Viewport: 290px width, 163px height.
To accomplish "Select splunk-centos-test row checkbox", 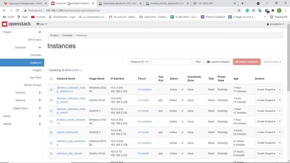I will tap(51, 132).
